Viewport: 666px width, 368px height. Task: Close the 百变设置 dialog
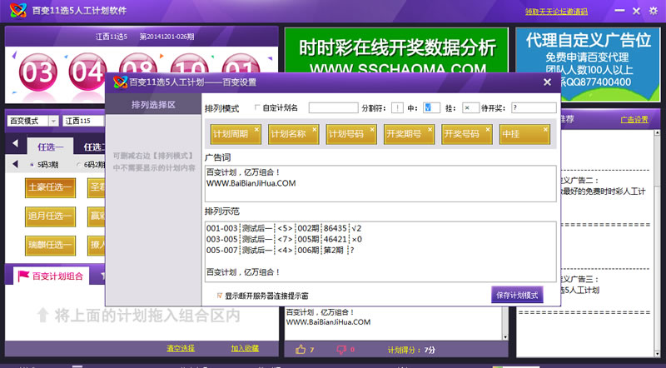pos(547,82)
